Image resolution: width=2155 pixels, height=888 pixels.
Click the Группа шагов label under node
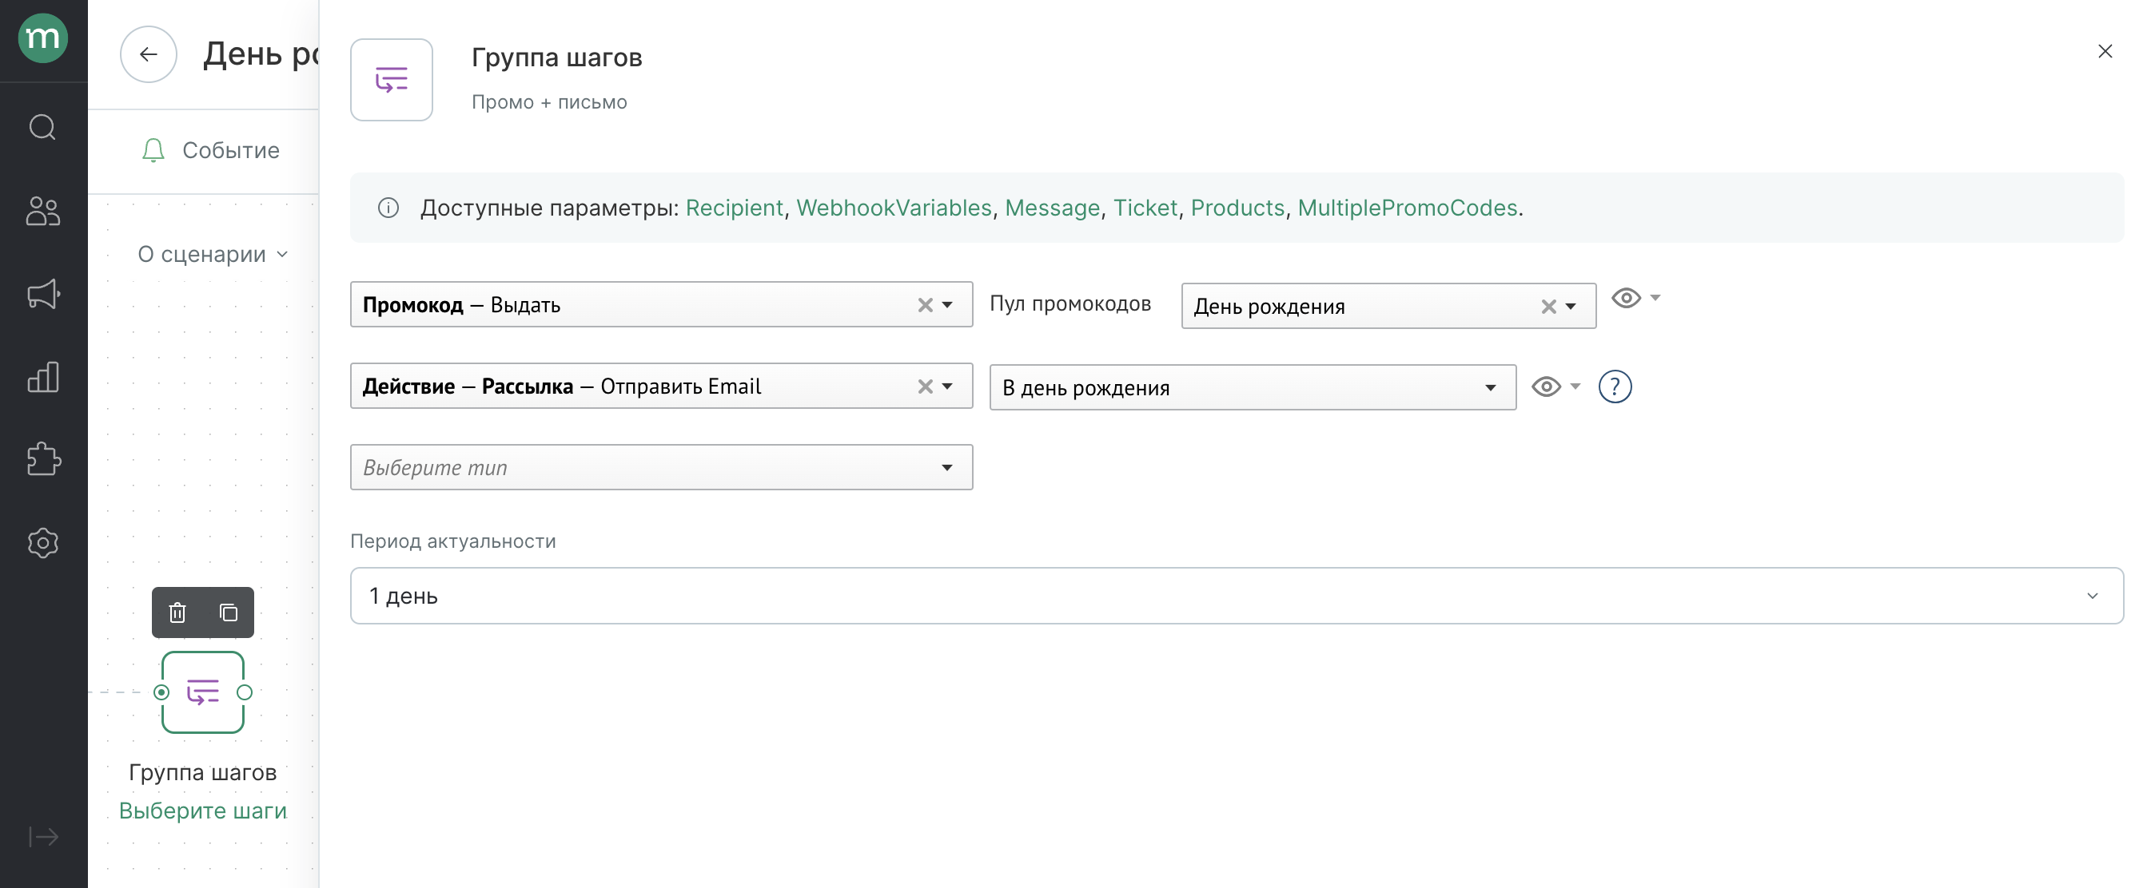coord(202,773)
